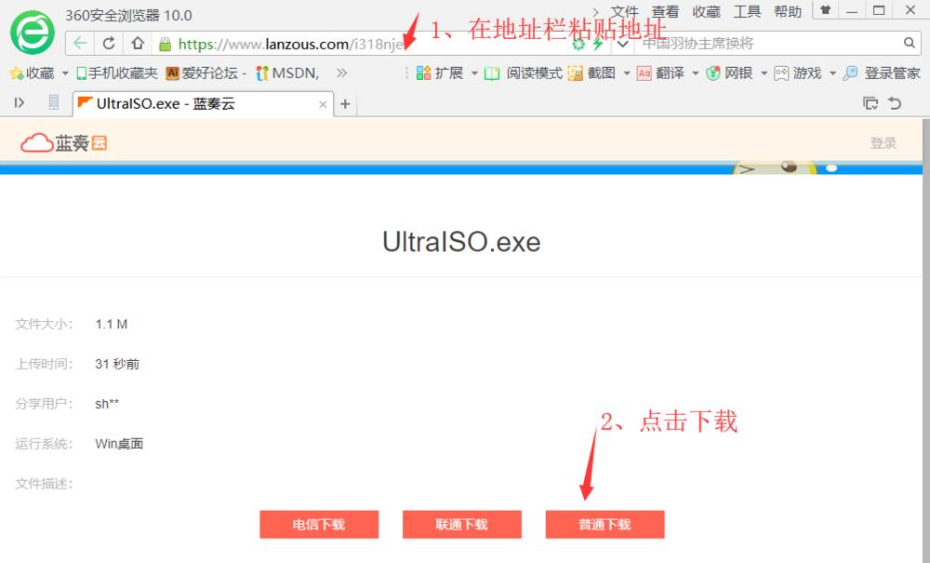930x563 pixels.
Task: Click the magnifier icon in search box
Action: pos(909,43)
